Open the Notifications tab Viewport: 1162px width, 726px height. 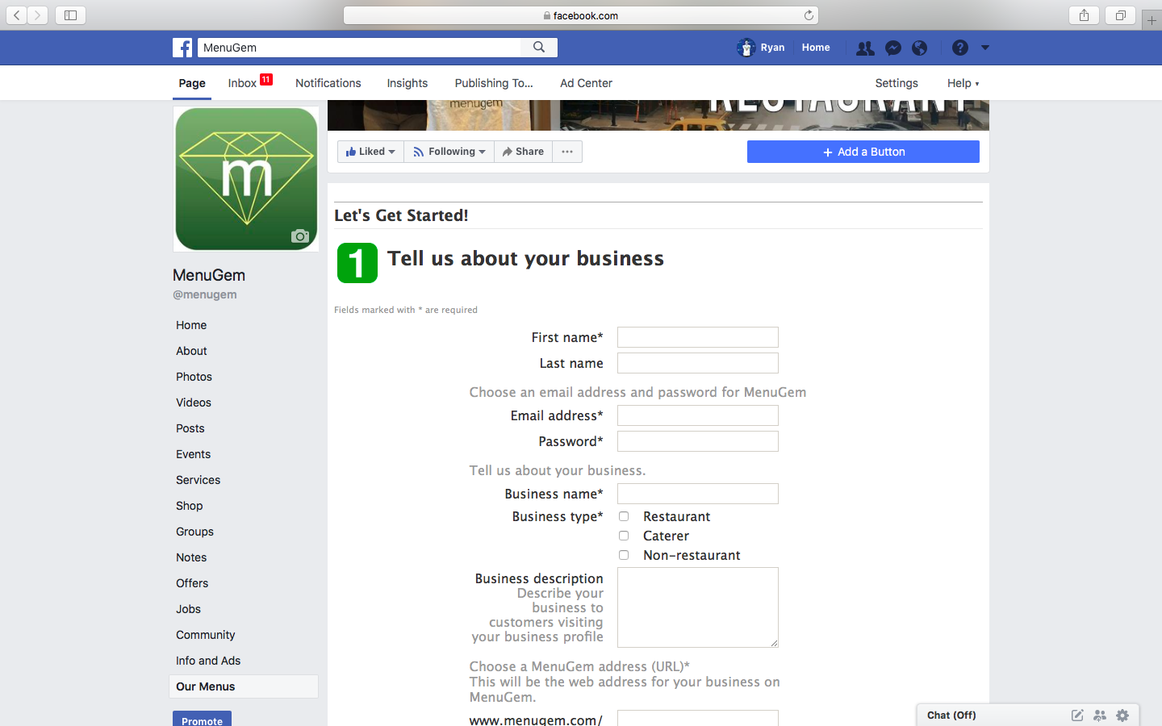tap(328, 83)
